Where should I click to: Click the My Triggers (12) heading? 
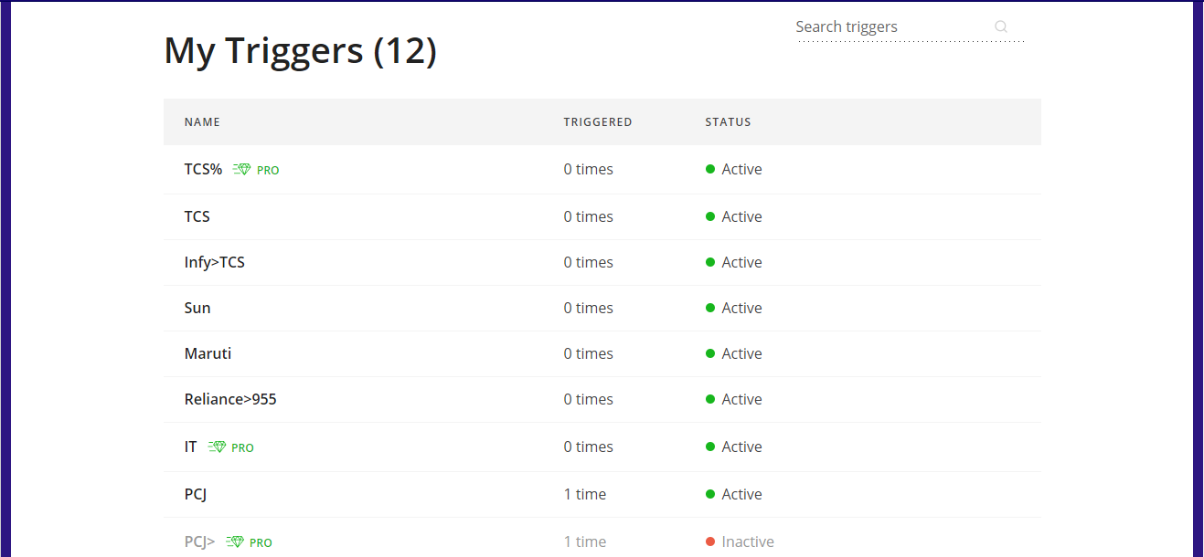coord(300,51)
